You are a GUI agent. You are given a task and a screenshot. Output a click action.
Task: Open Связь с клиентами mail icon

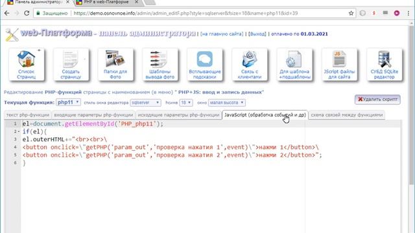[249, 64]
